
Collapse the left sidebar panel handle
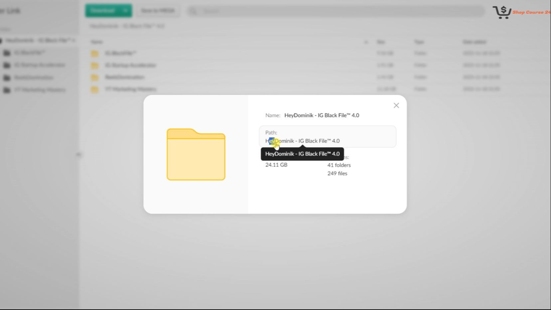pos(78,155)
